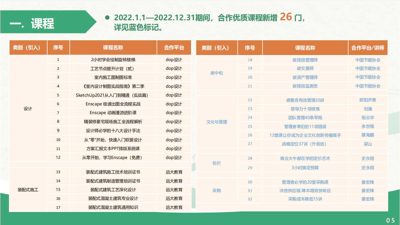400x225 pixels.
Task: Click course 'Enscape 极速出图全流程实战'
Action: point(113,104)
